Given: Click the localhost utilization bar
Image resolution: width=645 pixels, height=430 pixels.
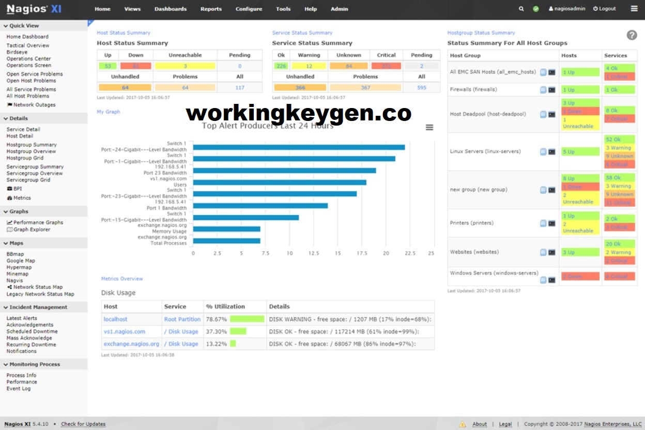Looking at the screenshot, I should [247, 319].
